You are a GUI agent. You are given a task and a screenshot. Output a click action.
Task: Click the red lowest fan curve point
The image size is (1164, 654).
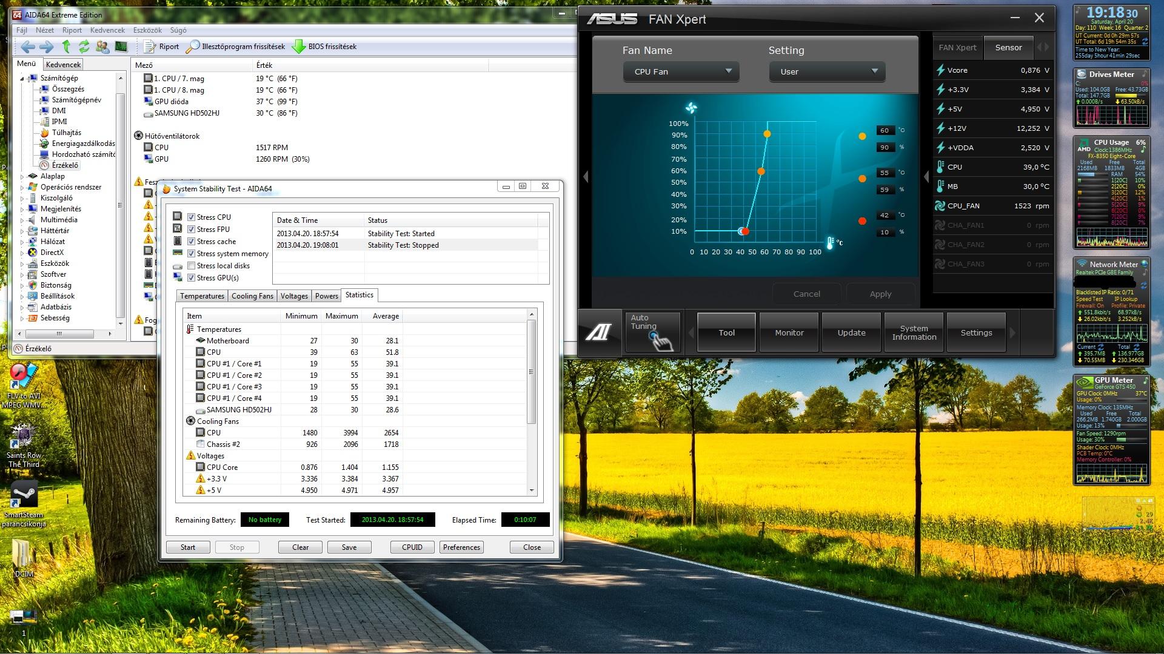tap(745, 231)
